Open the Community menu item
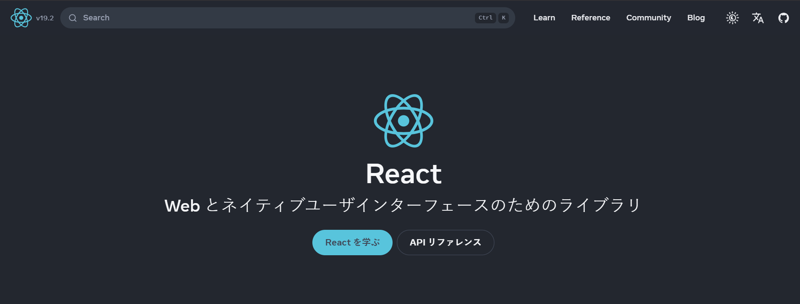Screen dimensions: 800x304 tap(648, 18)
